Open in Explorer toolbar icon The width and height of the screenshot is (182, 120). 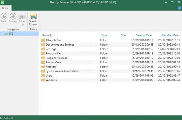(33, 17)
